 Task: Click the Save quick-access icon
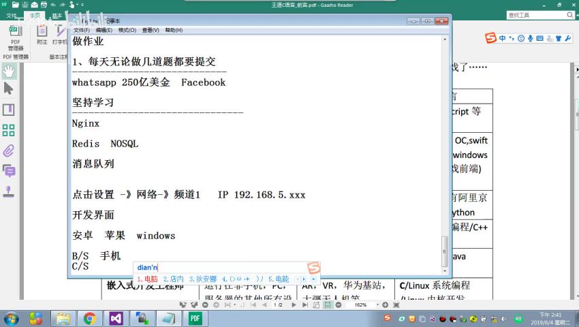25,5
